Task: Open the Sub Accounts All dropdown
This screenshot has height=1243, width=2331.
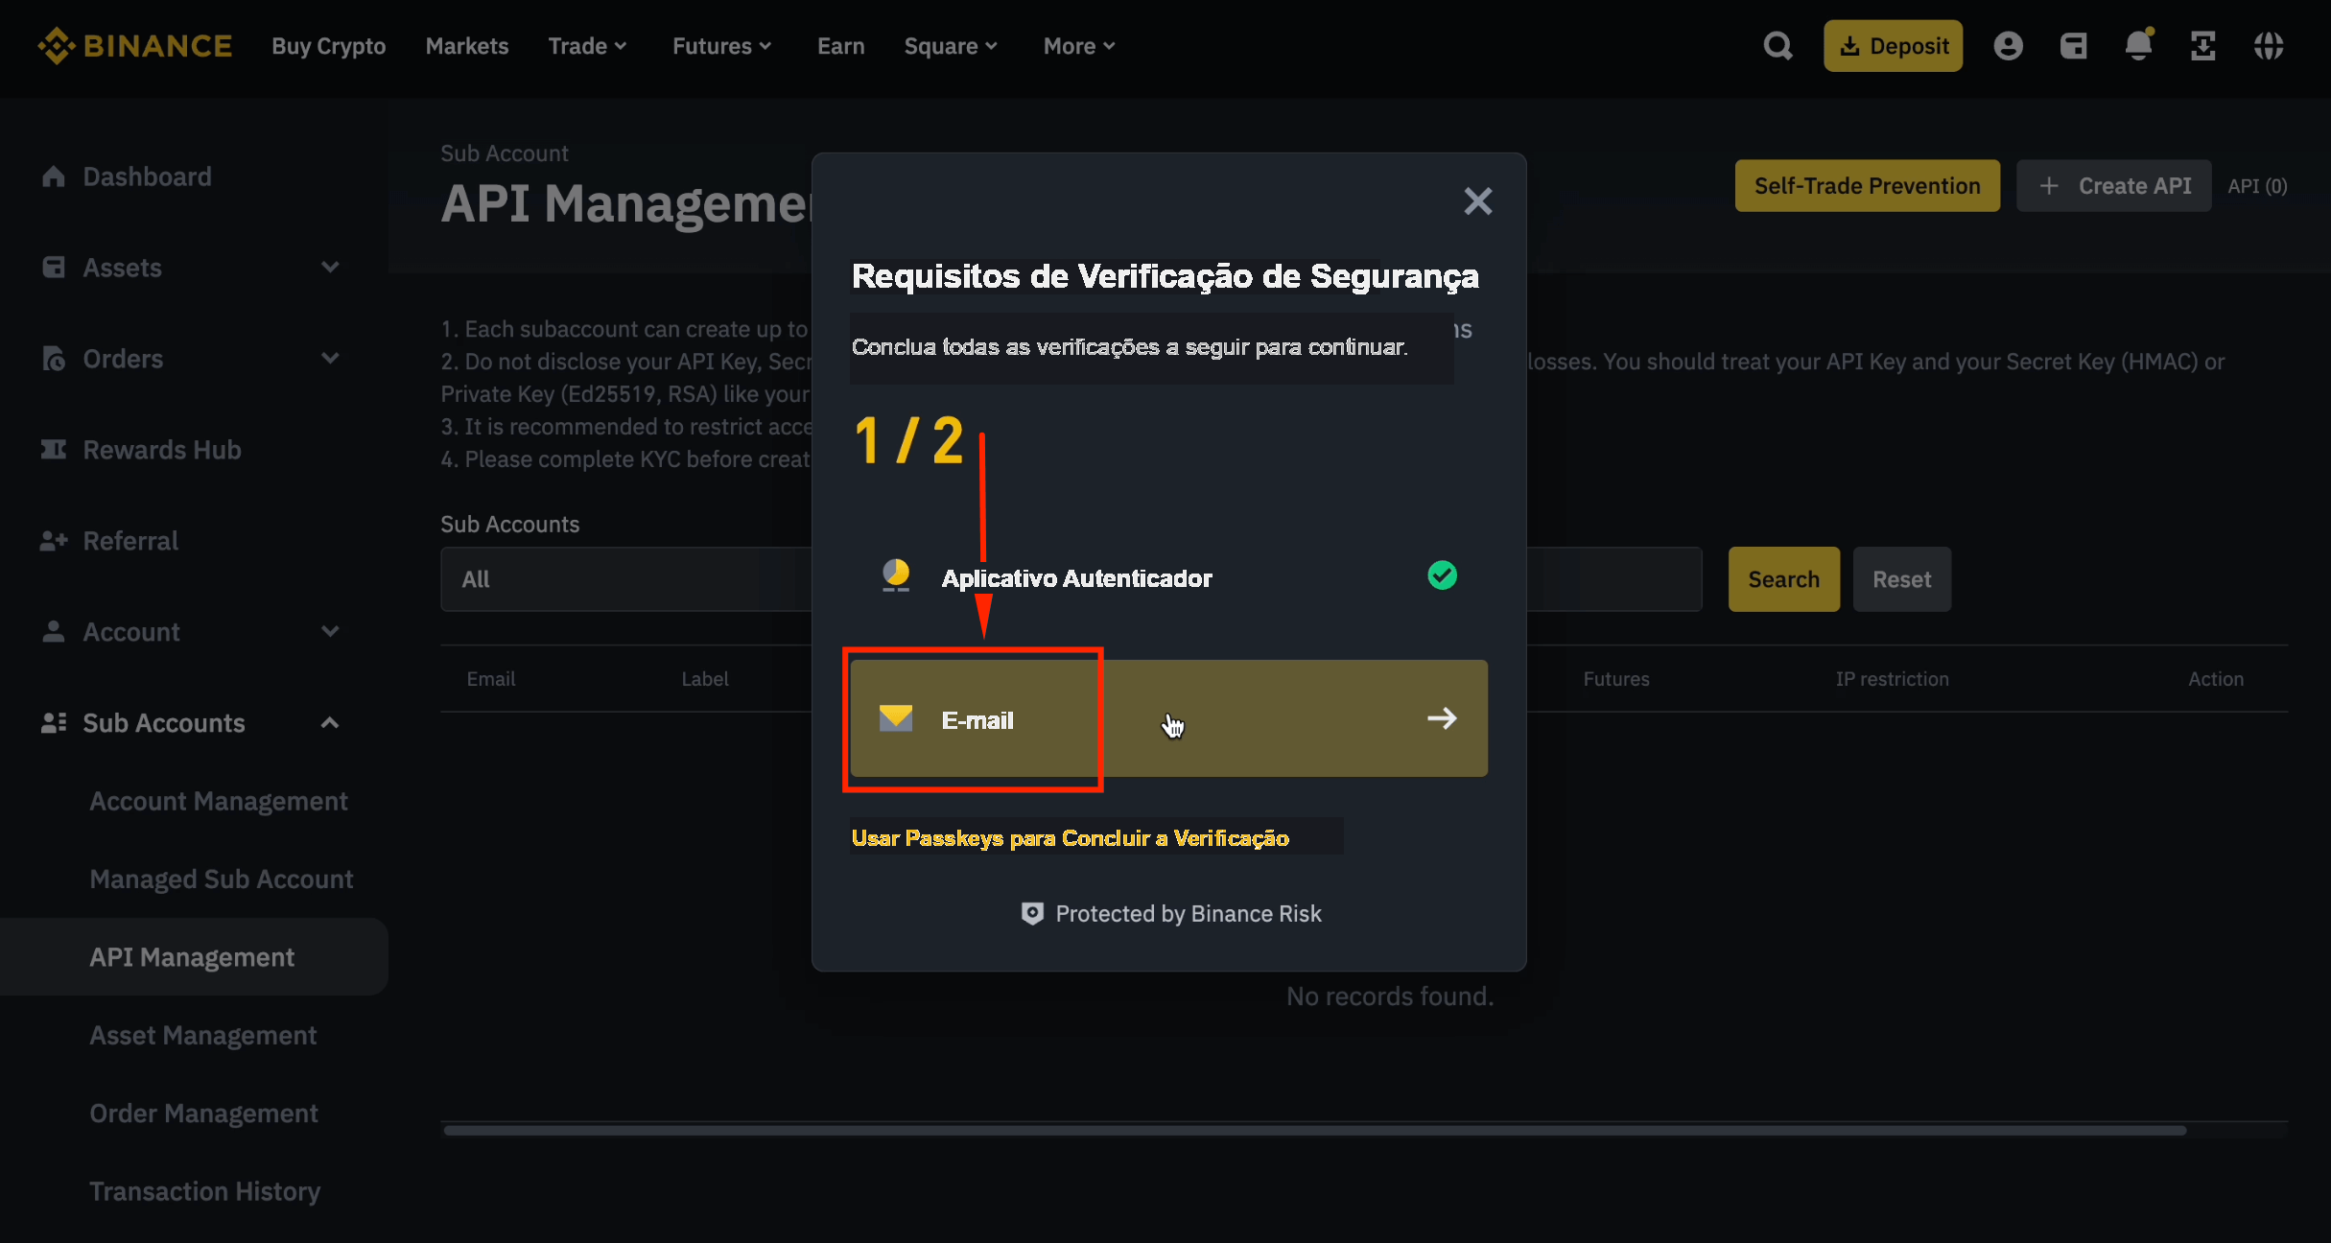Action: pyautogui.click(x=626, y=579)
